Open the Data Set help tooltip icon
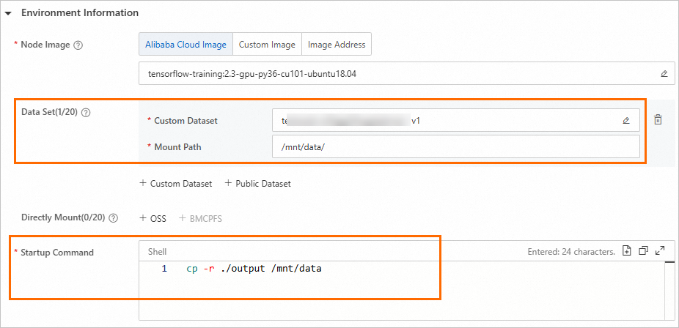The height and width of the screenshot is (328, 679). 86,112
